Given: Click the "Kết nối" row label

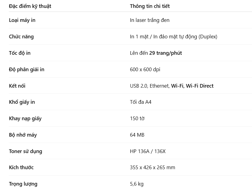Looking at the screenshot, I should (x=17, y=86).
